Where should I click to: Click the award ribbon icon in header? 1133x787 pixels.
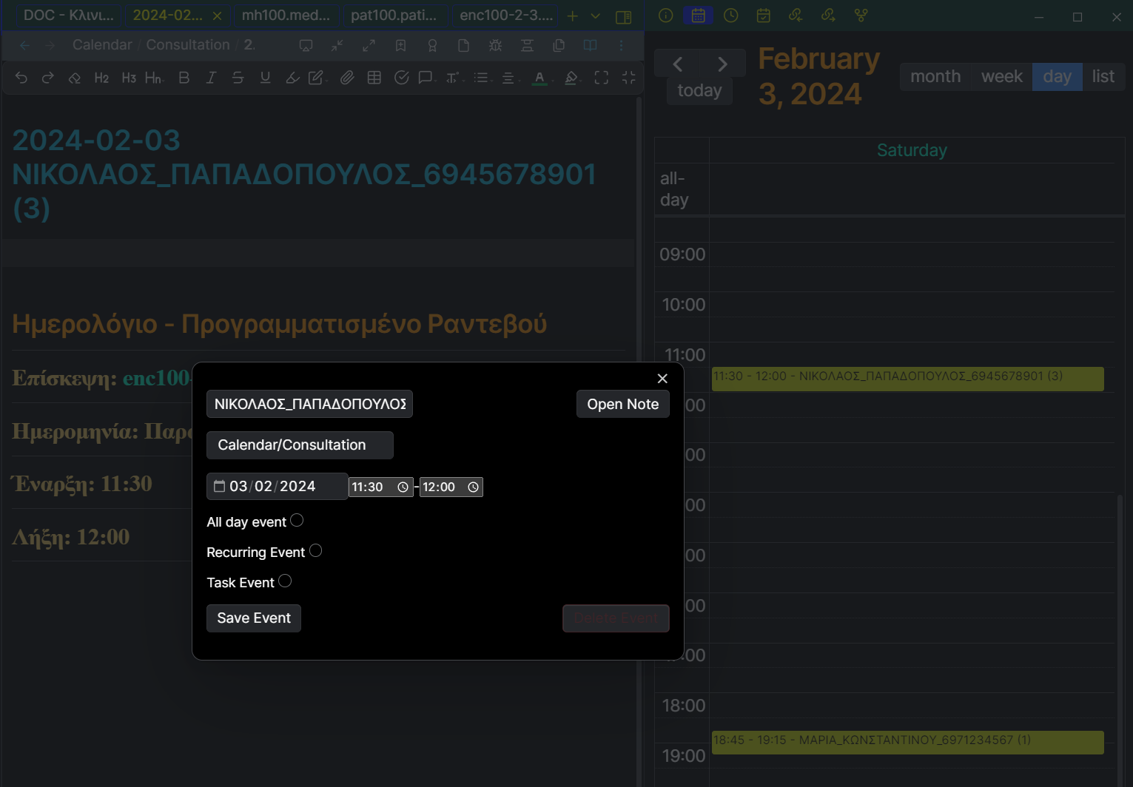click(432, 46)
